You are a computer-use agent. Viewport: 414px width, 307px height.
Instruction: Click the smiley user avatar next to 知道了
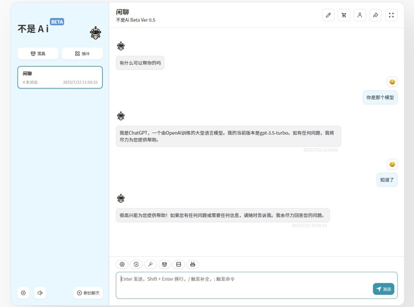click(392, 164)
